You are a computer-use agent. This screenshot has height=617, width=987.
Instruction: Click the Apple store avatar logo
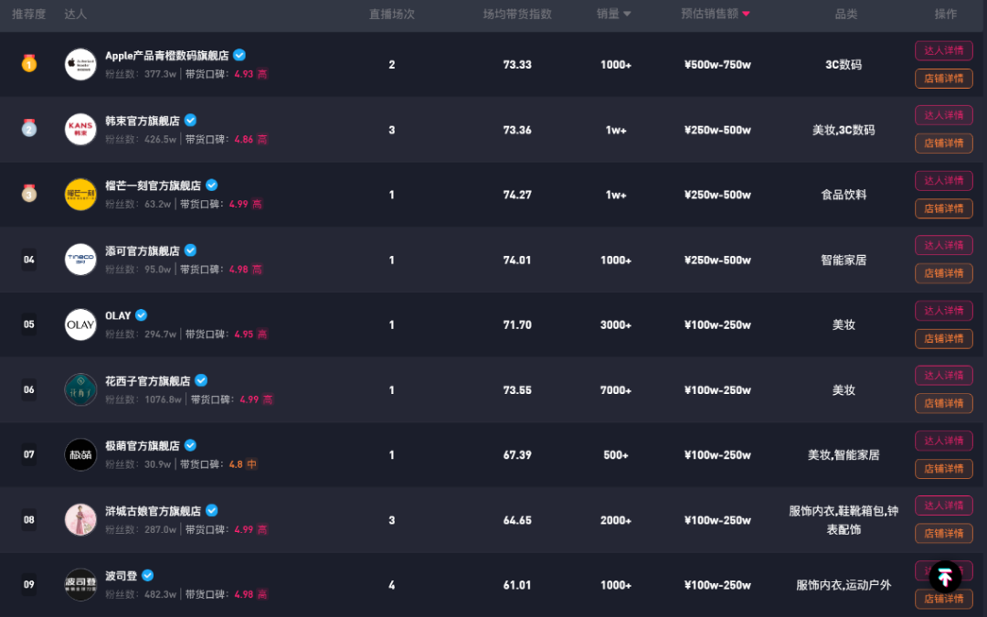[x=80, y=64]
